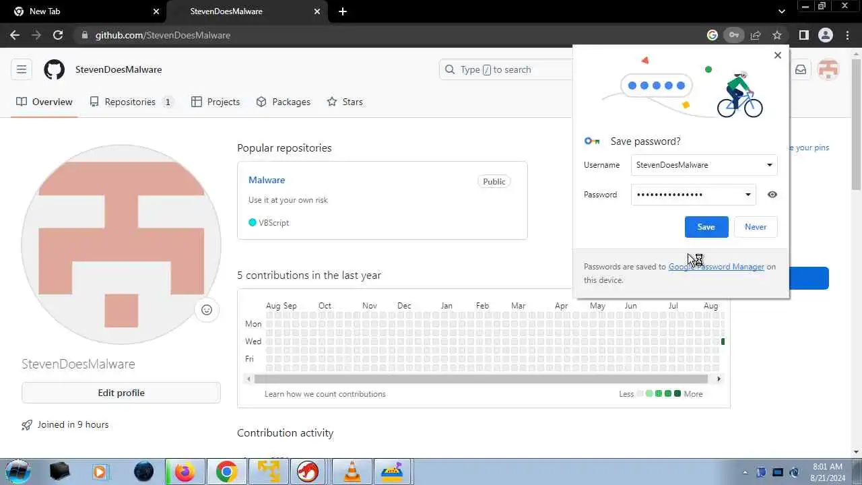
Task: Click the StevenDoesMalware header username
Action: (119, 69)
